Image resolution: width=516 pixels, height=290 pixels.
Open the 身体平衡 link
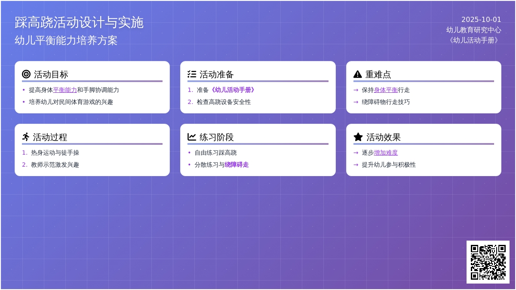386,90
